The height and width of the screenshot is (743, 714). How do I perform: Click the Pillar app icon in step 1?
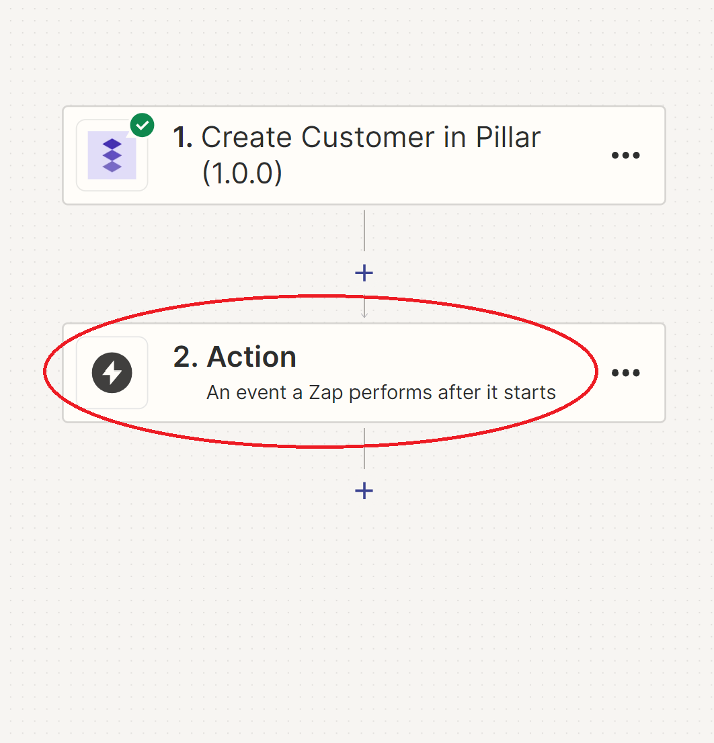click(x=112, y=155)
